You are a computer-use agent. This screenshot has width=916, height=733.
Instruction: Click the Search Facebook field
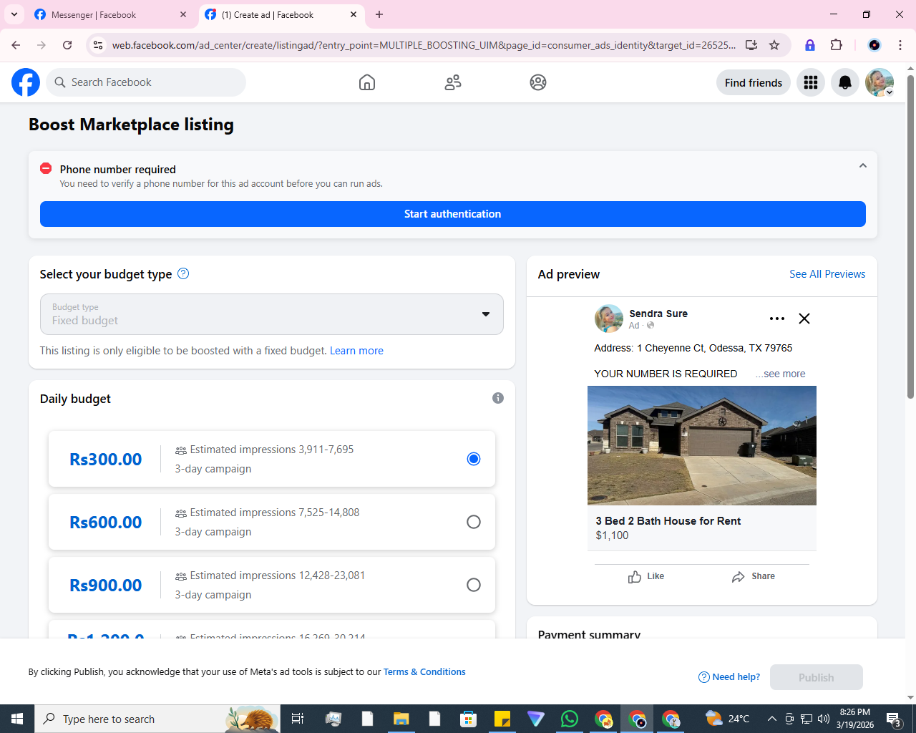coord(146,82)
